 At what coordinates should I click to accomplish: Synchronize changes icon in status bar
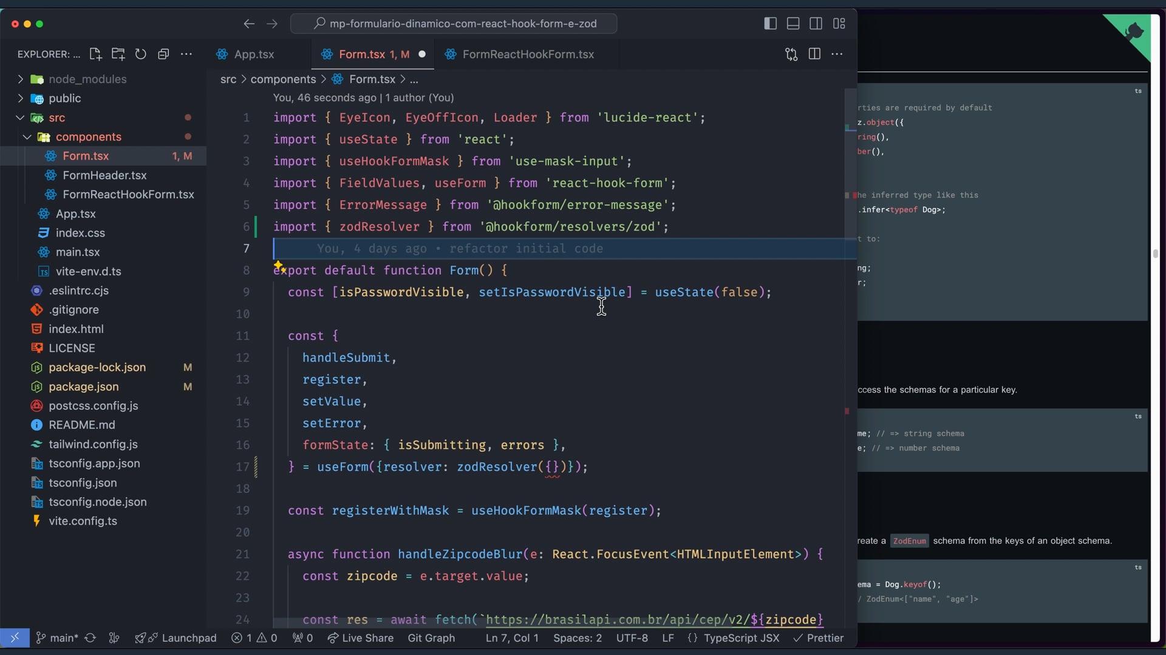pos(90,638)
